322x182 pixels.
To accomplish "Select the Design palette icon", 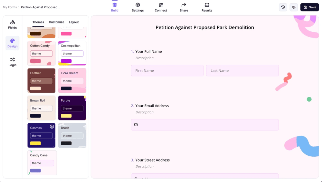I will (x=13, y=43).
